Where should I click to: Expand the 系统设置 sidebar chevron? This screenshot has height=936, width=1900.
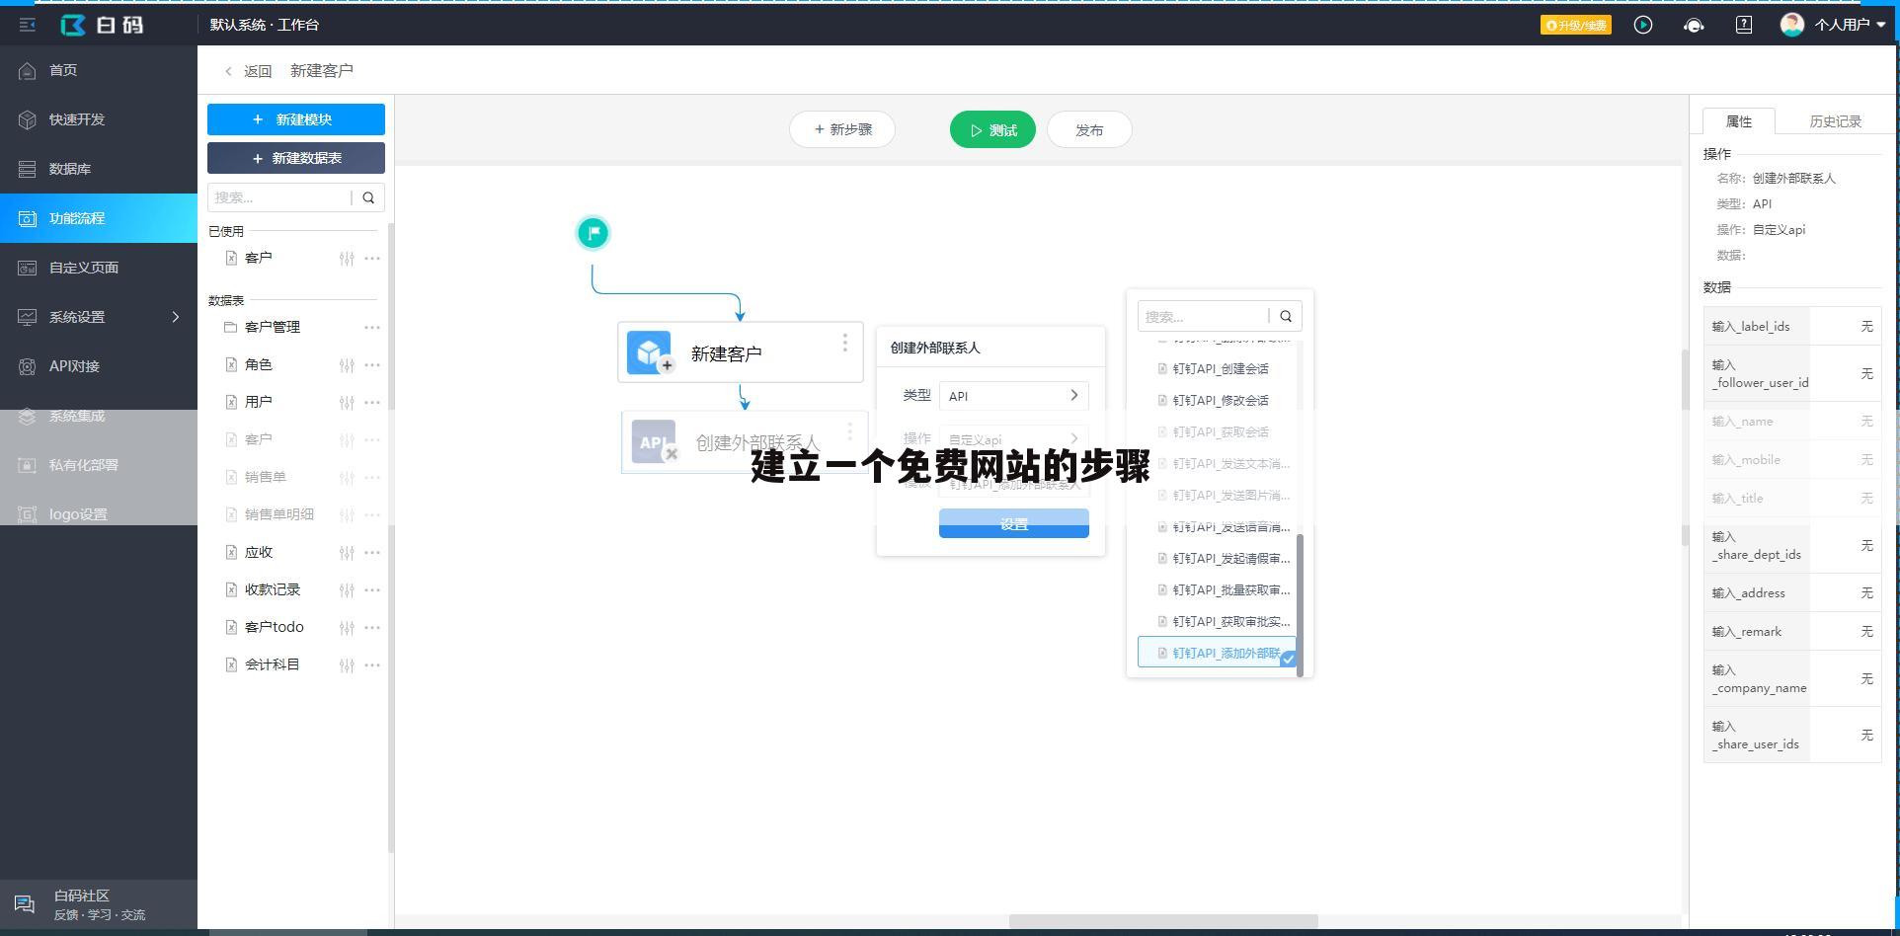(176, 317)
